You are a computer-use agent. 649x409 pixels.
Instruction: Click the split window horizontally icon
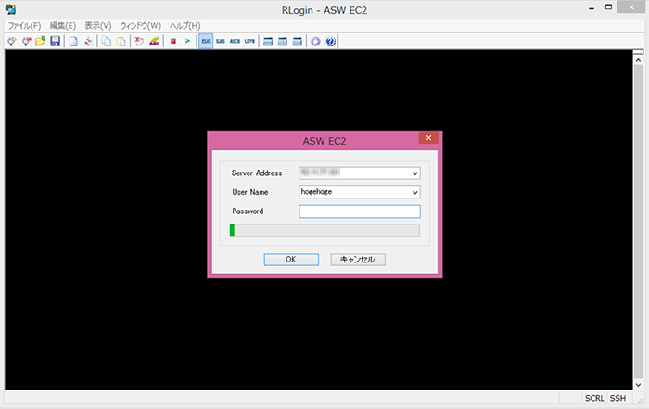[x=268, y=42]
